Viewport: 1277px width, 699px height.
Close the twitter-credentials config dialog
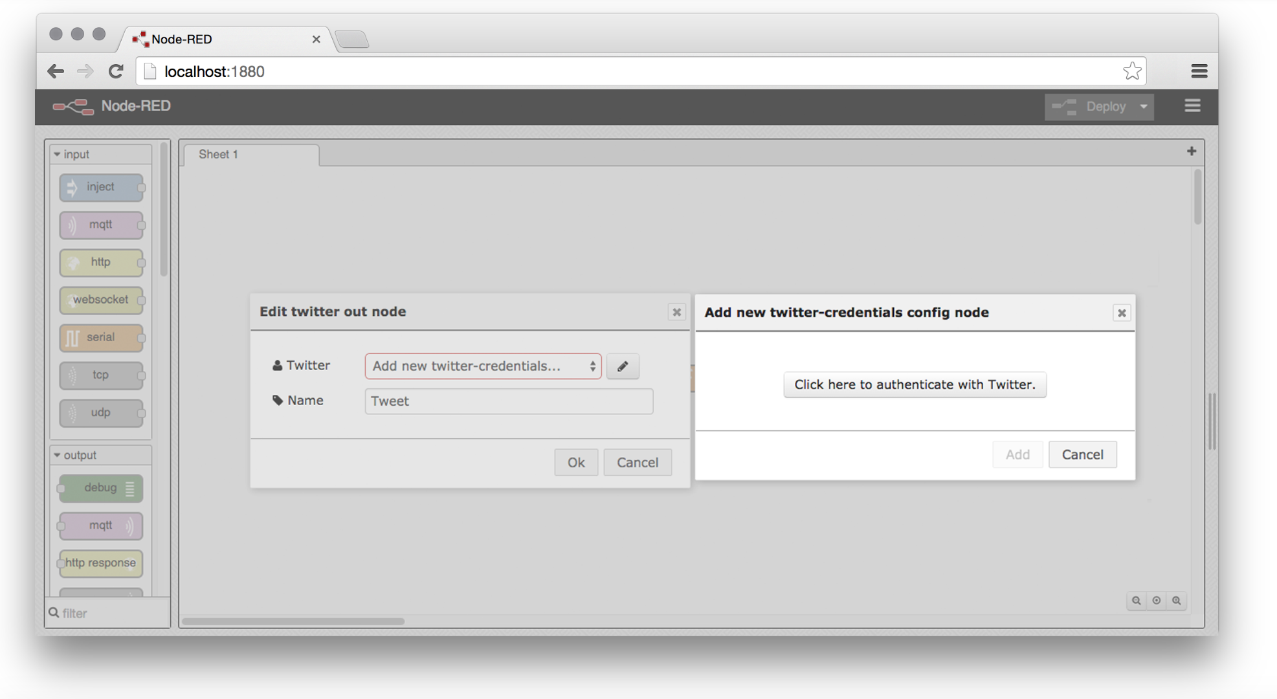coord(1122,313)
